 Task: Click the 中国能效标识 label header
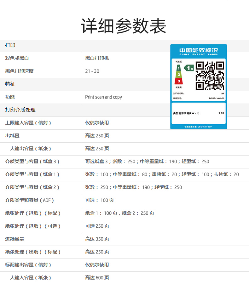(x=199, y=51)
